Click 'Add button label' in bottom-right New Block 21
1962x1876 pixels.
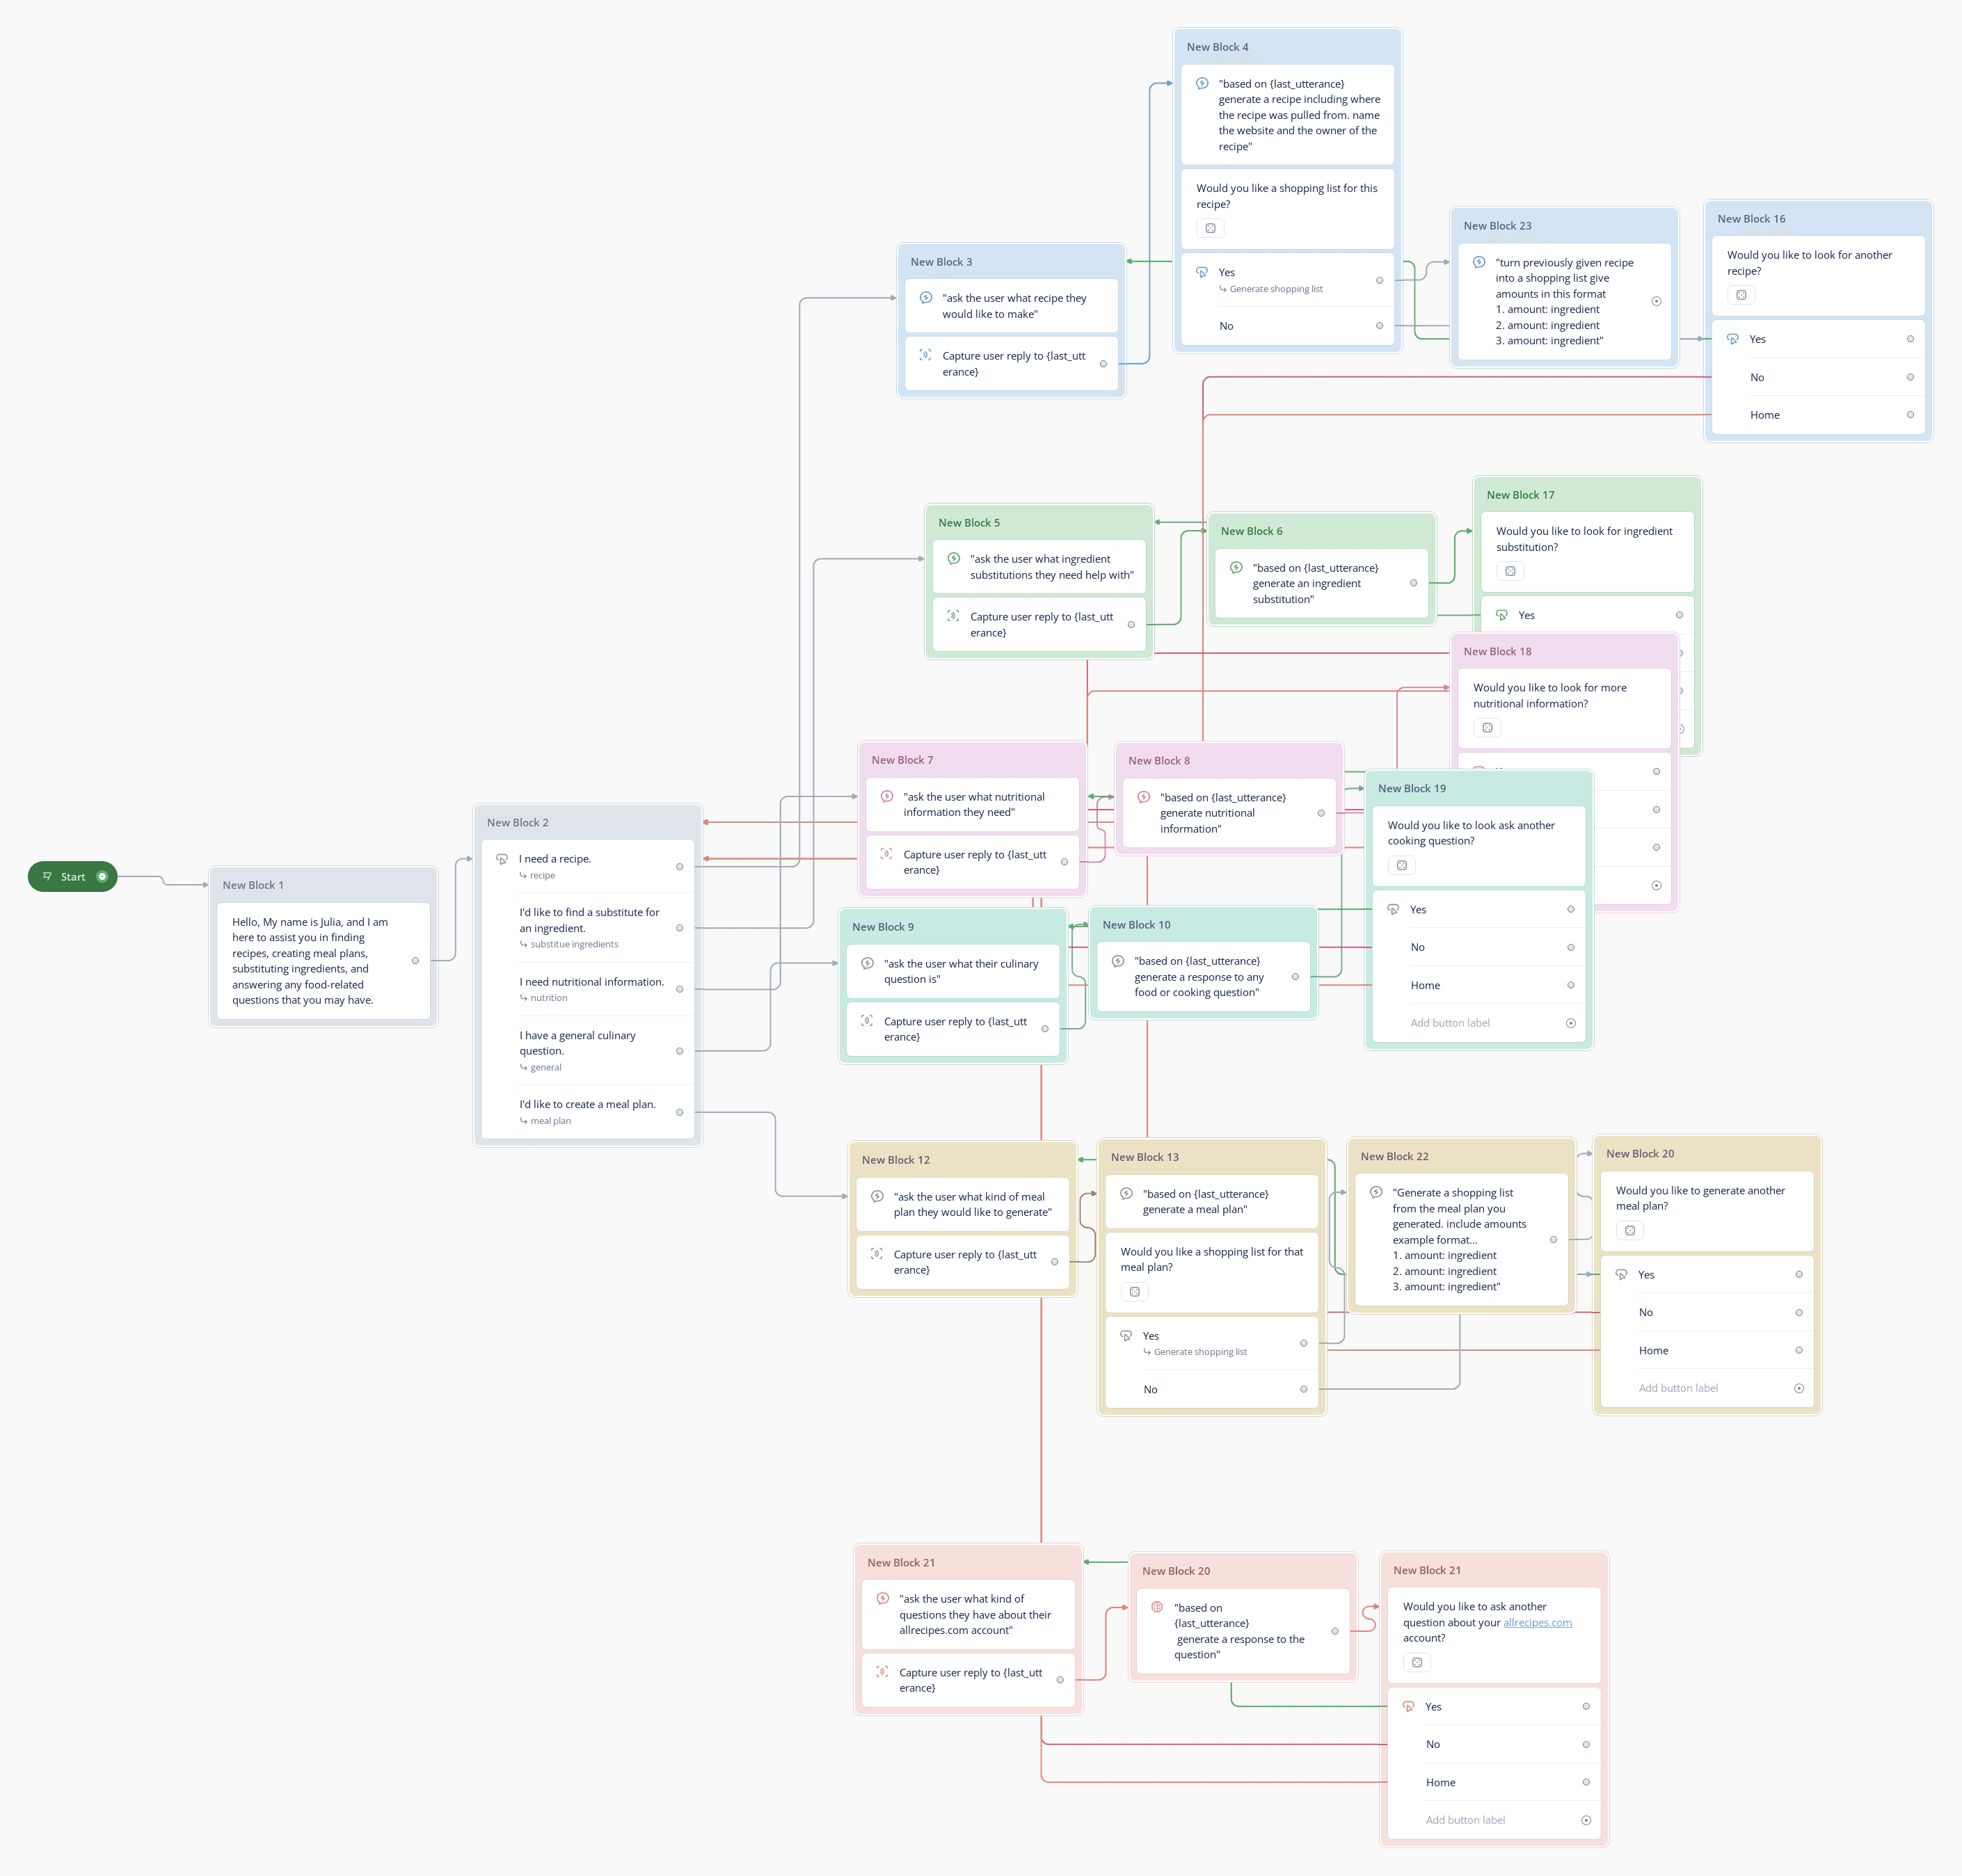pyautogui.click(x=1465, y=1820)
